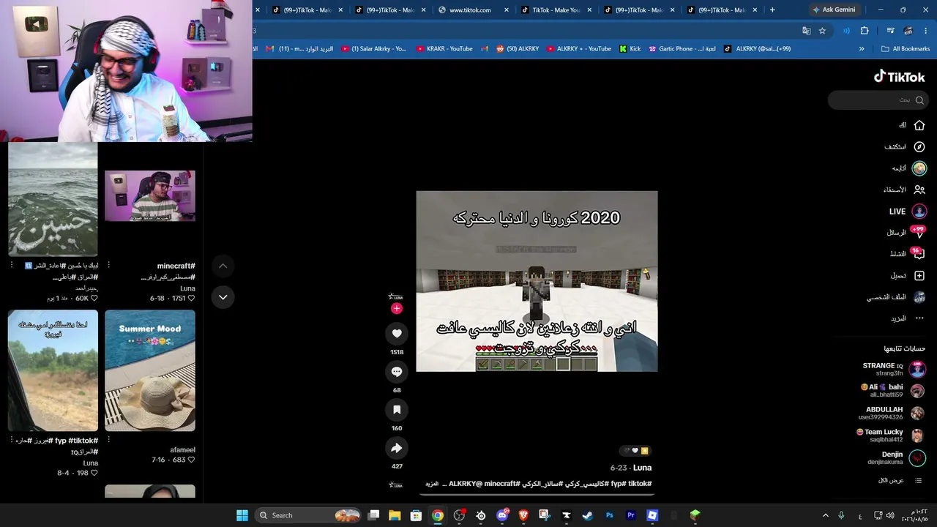The image size is (937, 527).
Task: Open the Explore compass icon in the sidebar
Action: tap(919, 146)
